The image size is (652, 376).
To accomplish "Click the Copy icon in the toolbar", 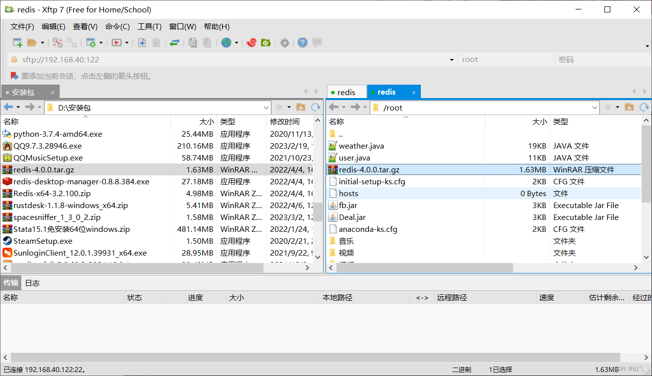I will 193,43.
